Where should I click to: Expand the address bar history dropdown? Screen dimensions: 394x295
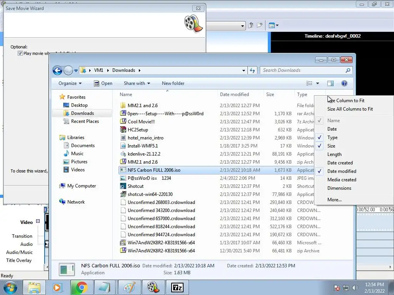pos(244,71)
